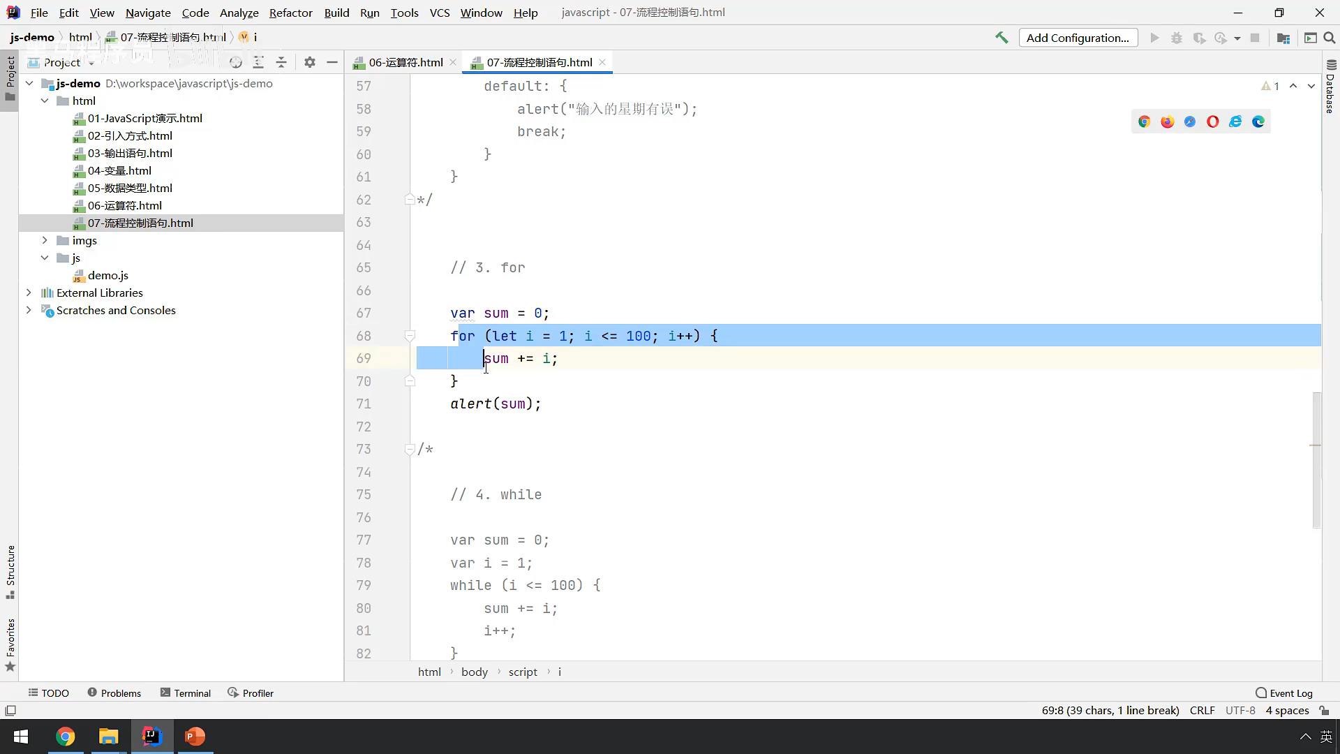This screenshot has height=754, width=1340.
Task: Hide the Project panel with minus icon
Action: tap(332, 62)
